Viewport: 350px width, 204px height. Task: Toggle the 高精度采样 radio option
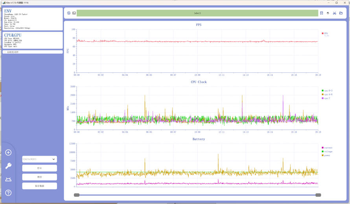(5, 52)
